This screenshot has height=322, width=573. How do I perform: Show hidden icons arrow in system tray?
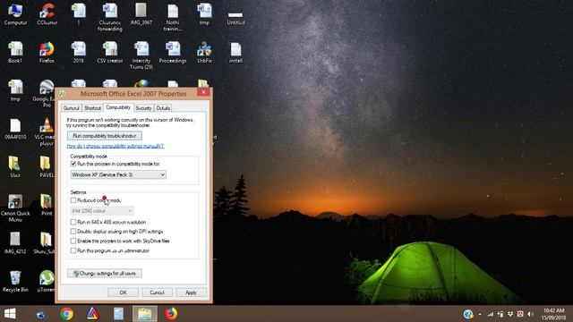tap(480, 314)
